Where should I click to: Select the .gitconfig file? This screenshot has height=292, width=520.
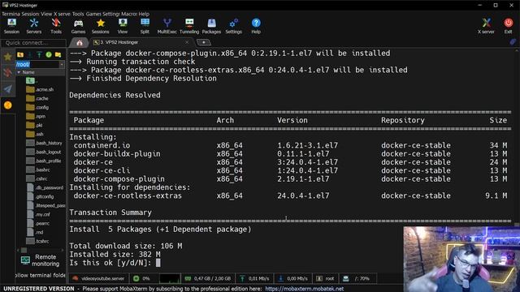pos(40,196)
